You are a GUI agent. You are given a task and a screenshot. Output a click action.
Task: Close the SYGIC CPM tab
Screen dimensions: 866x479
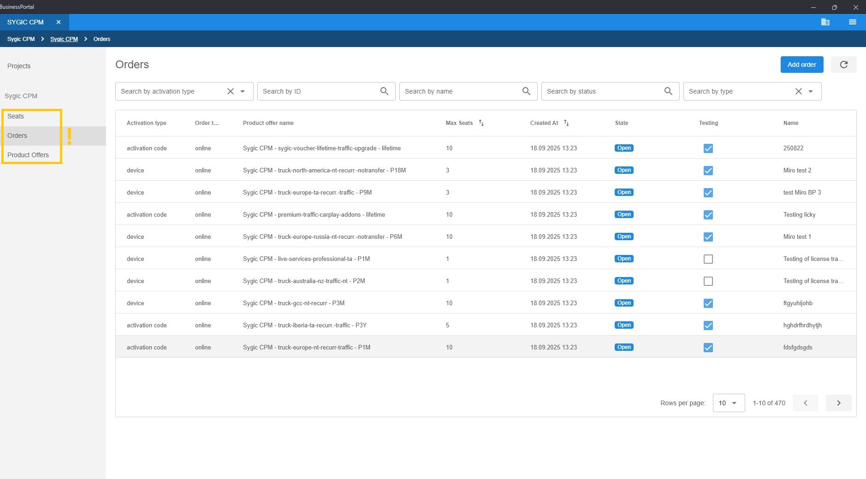coord(59,22)
